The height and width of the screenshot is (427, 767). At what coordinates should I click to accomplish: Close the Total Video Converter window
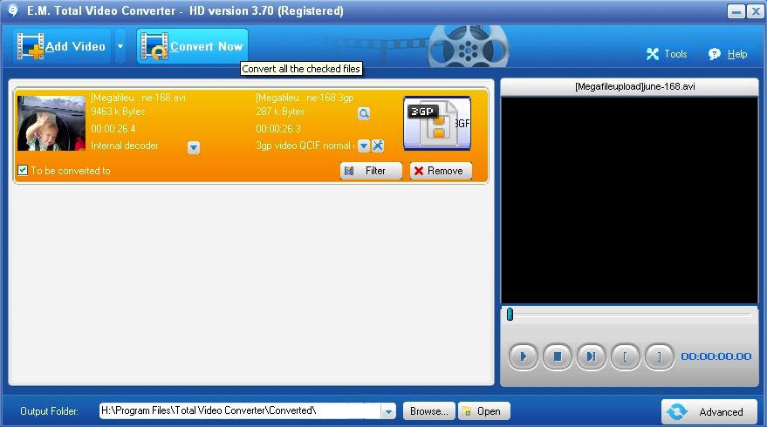tap(756, 10)
